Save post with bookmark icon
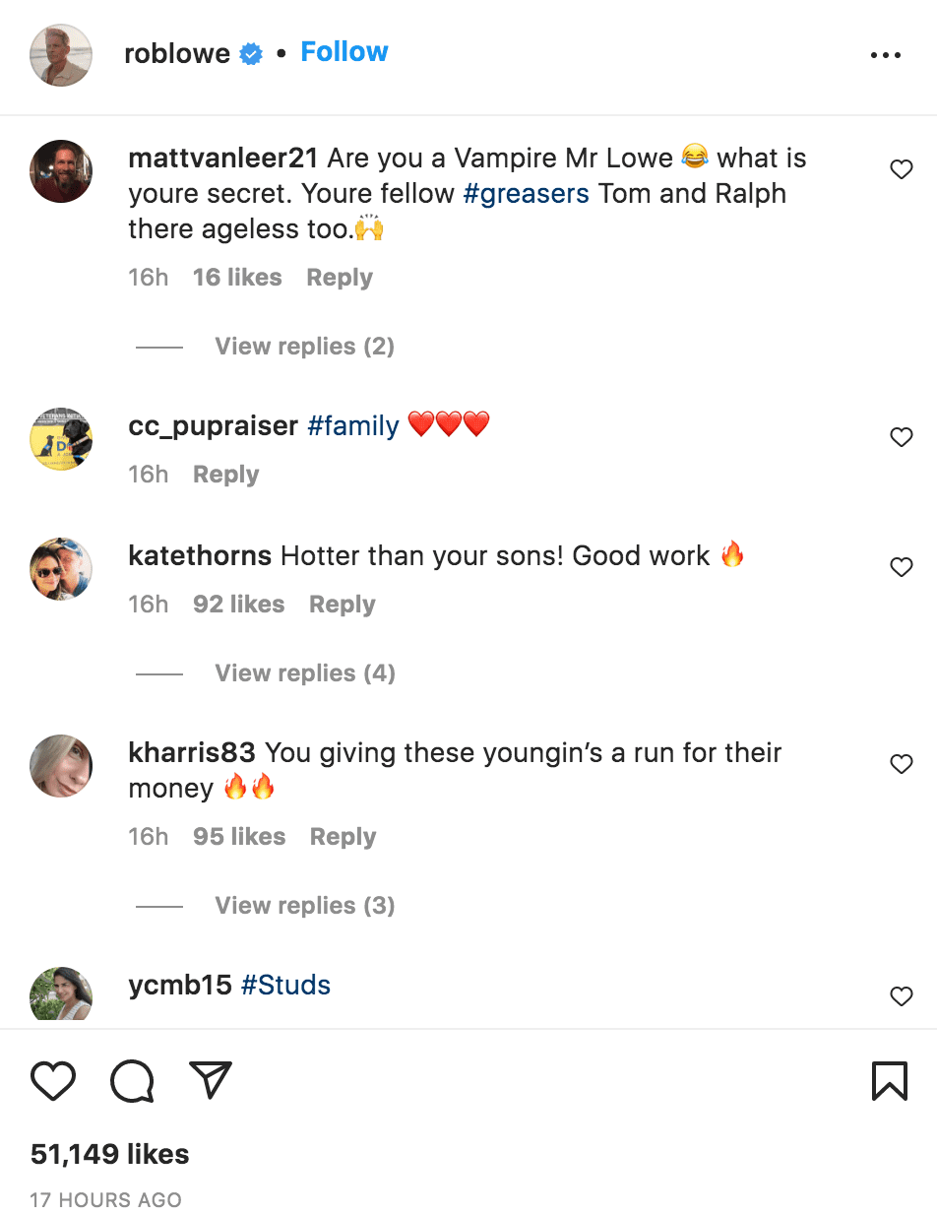The width and height of the screenshot is (937, 1215). [889, 1081]
